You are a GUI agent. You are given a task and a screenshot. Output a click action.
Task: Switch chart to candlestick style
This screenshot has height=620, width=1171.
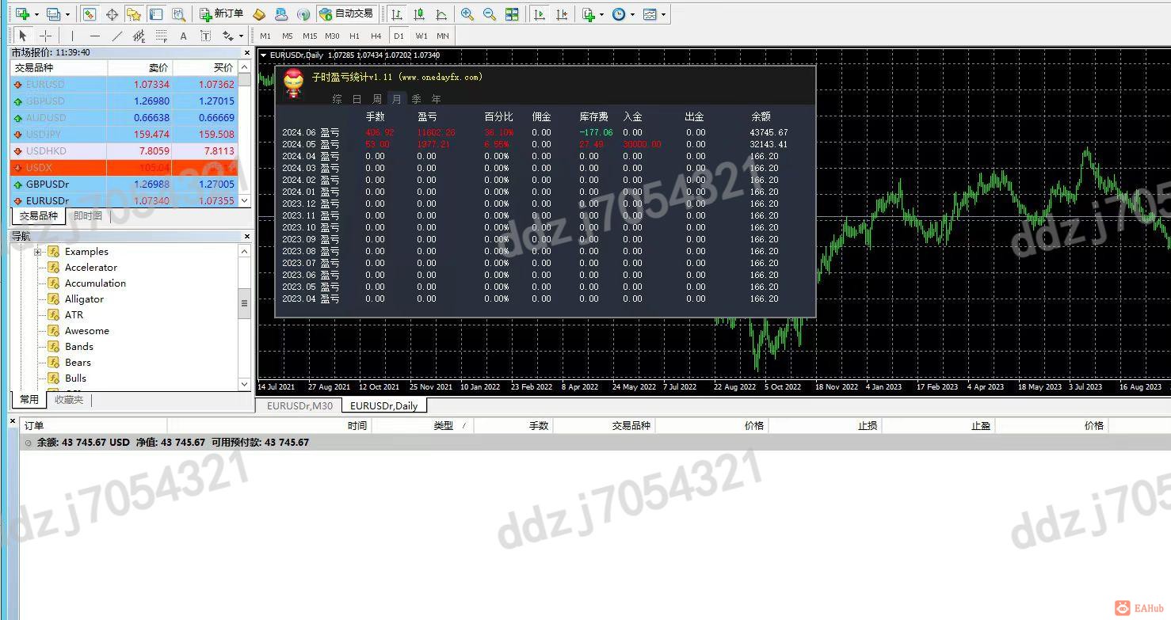[419, 14]
